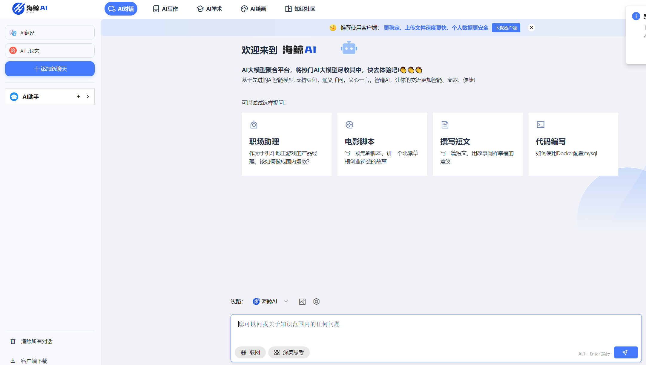Click the 添加新聊天 button
Screen dimensions: 646x365
pyautogui.click(x=50, y=69)
